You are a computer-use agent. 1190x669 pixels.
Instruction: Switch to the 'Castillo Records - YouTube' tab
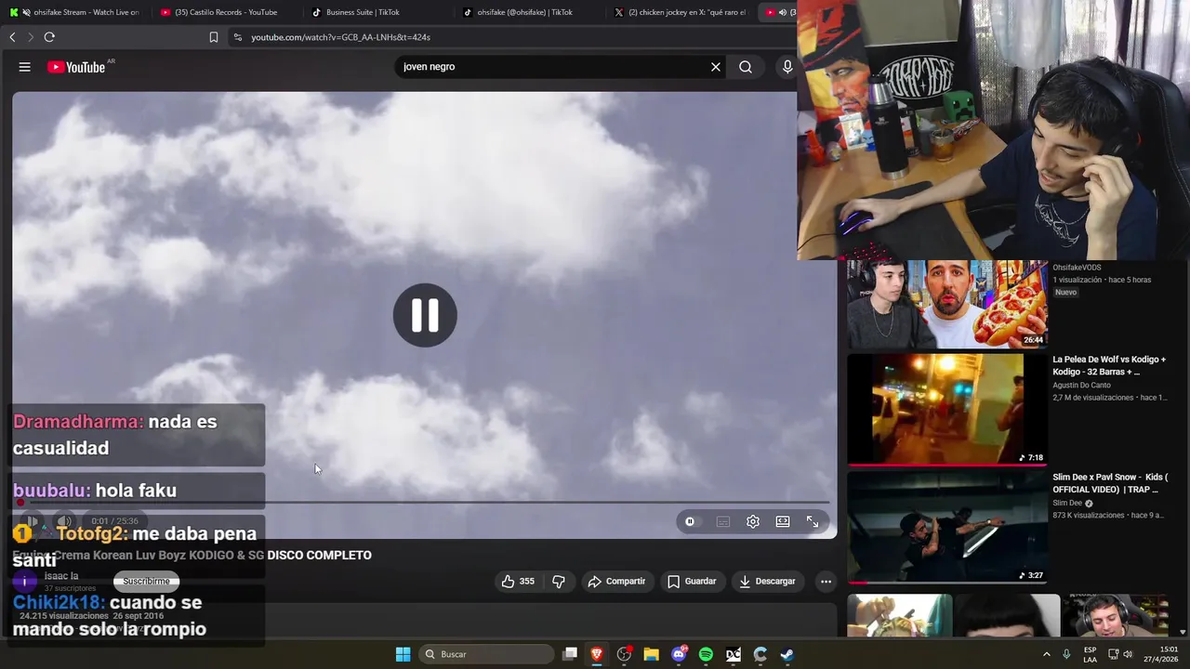click(223, 12)
